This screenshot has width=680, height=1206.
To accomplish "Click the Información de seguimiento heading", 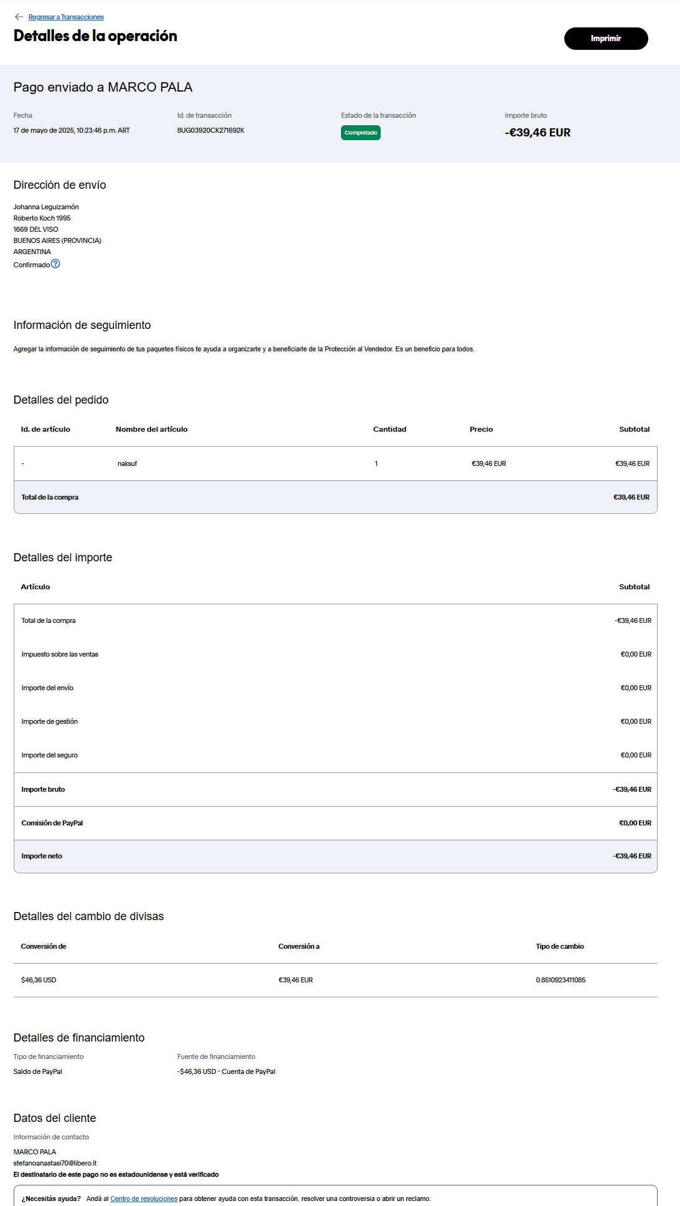I will pos(82,325).
